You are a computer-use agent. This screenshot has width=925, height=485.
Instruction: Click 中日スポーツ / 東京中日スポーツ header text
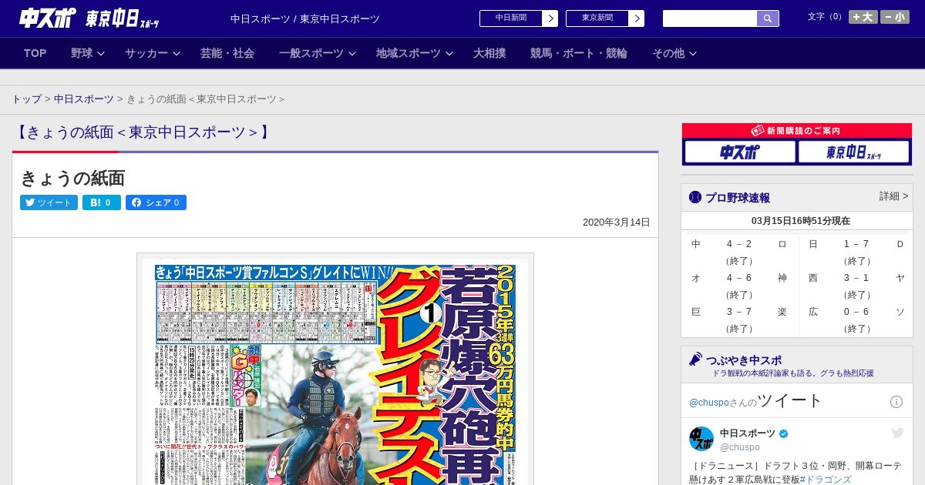coord(305,18)
